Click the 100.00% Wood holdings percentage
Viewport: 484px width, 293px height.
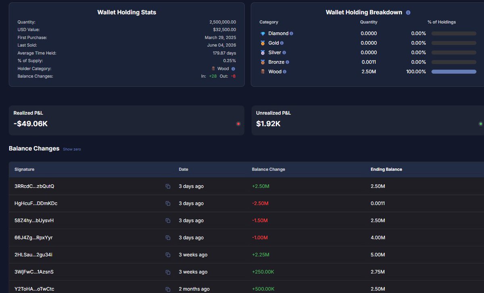click(x=416, y=71)
